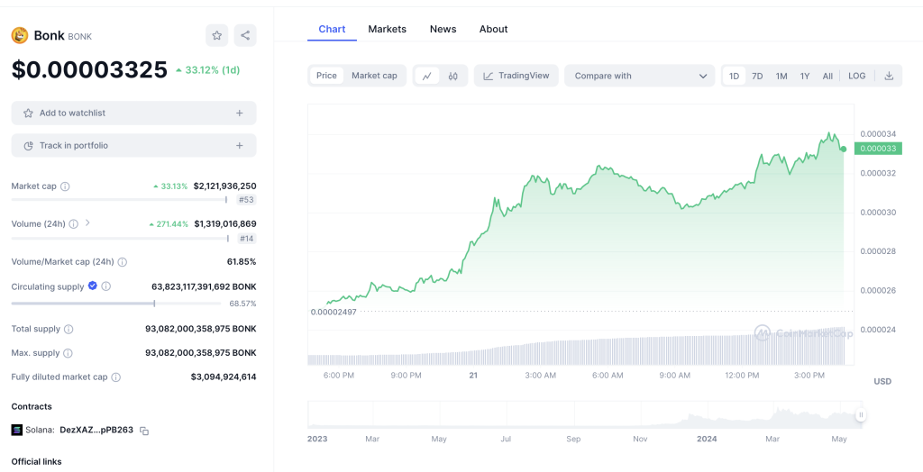Switch chart to Market cap view
The width and height of the screenshot is (923, 472).
(374, 76)
